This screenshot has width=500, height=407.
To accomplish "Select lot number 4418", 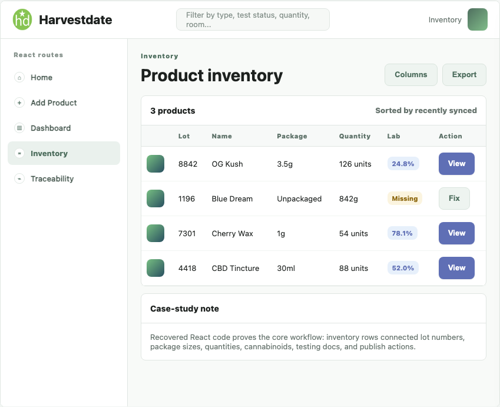I will point(187,268).
